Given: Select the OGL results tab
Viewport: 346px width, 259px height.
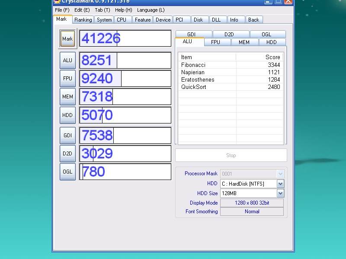Looking at the screenshot, I should [267, 35].
